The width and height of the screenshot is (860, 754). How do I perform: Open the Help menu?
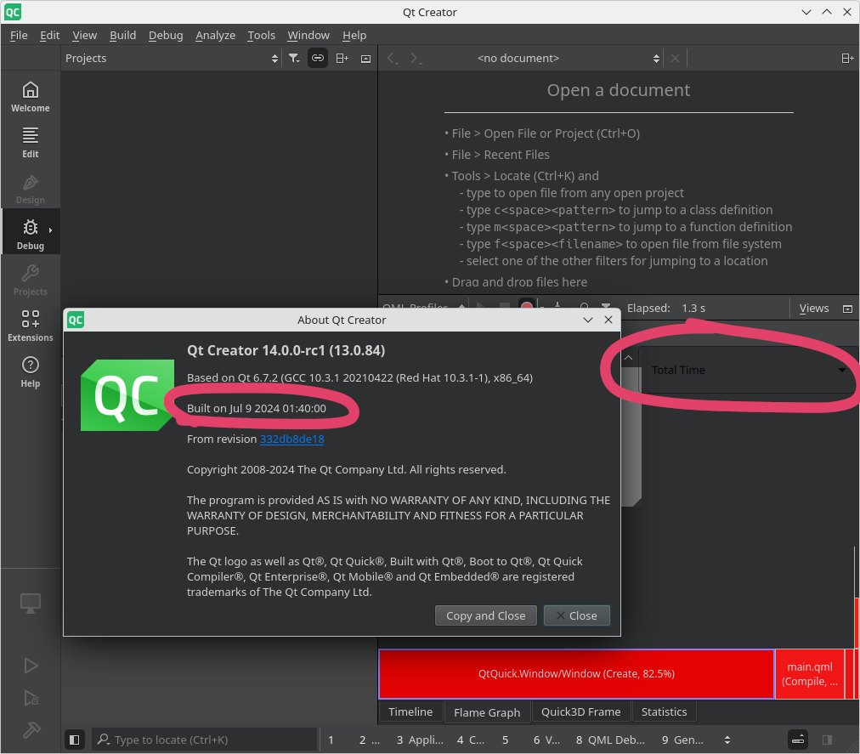tap(354, 35)
